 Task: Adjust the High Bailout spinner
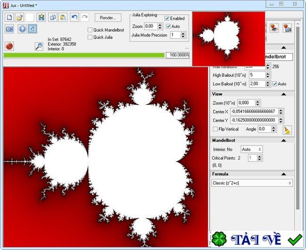[x=268, y=75]
